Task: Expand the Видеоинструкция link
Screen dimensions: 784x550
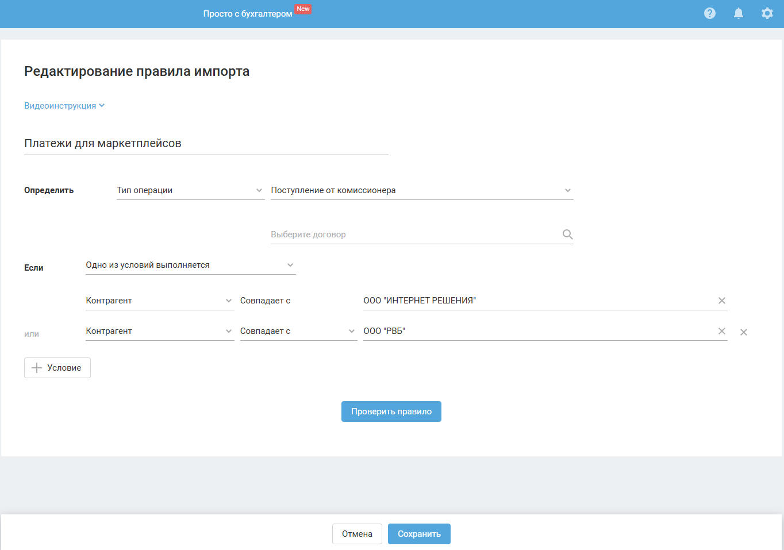Action: click(64, 106)
